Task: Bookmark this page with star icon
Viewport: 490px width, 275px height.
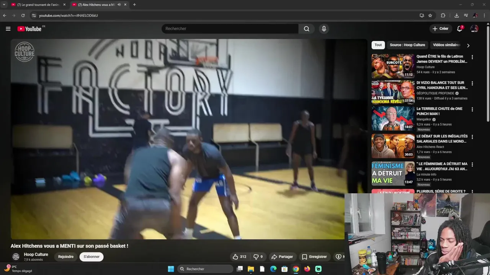Action: tap(430, 15)
